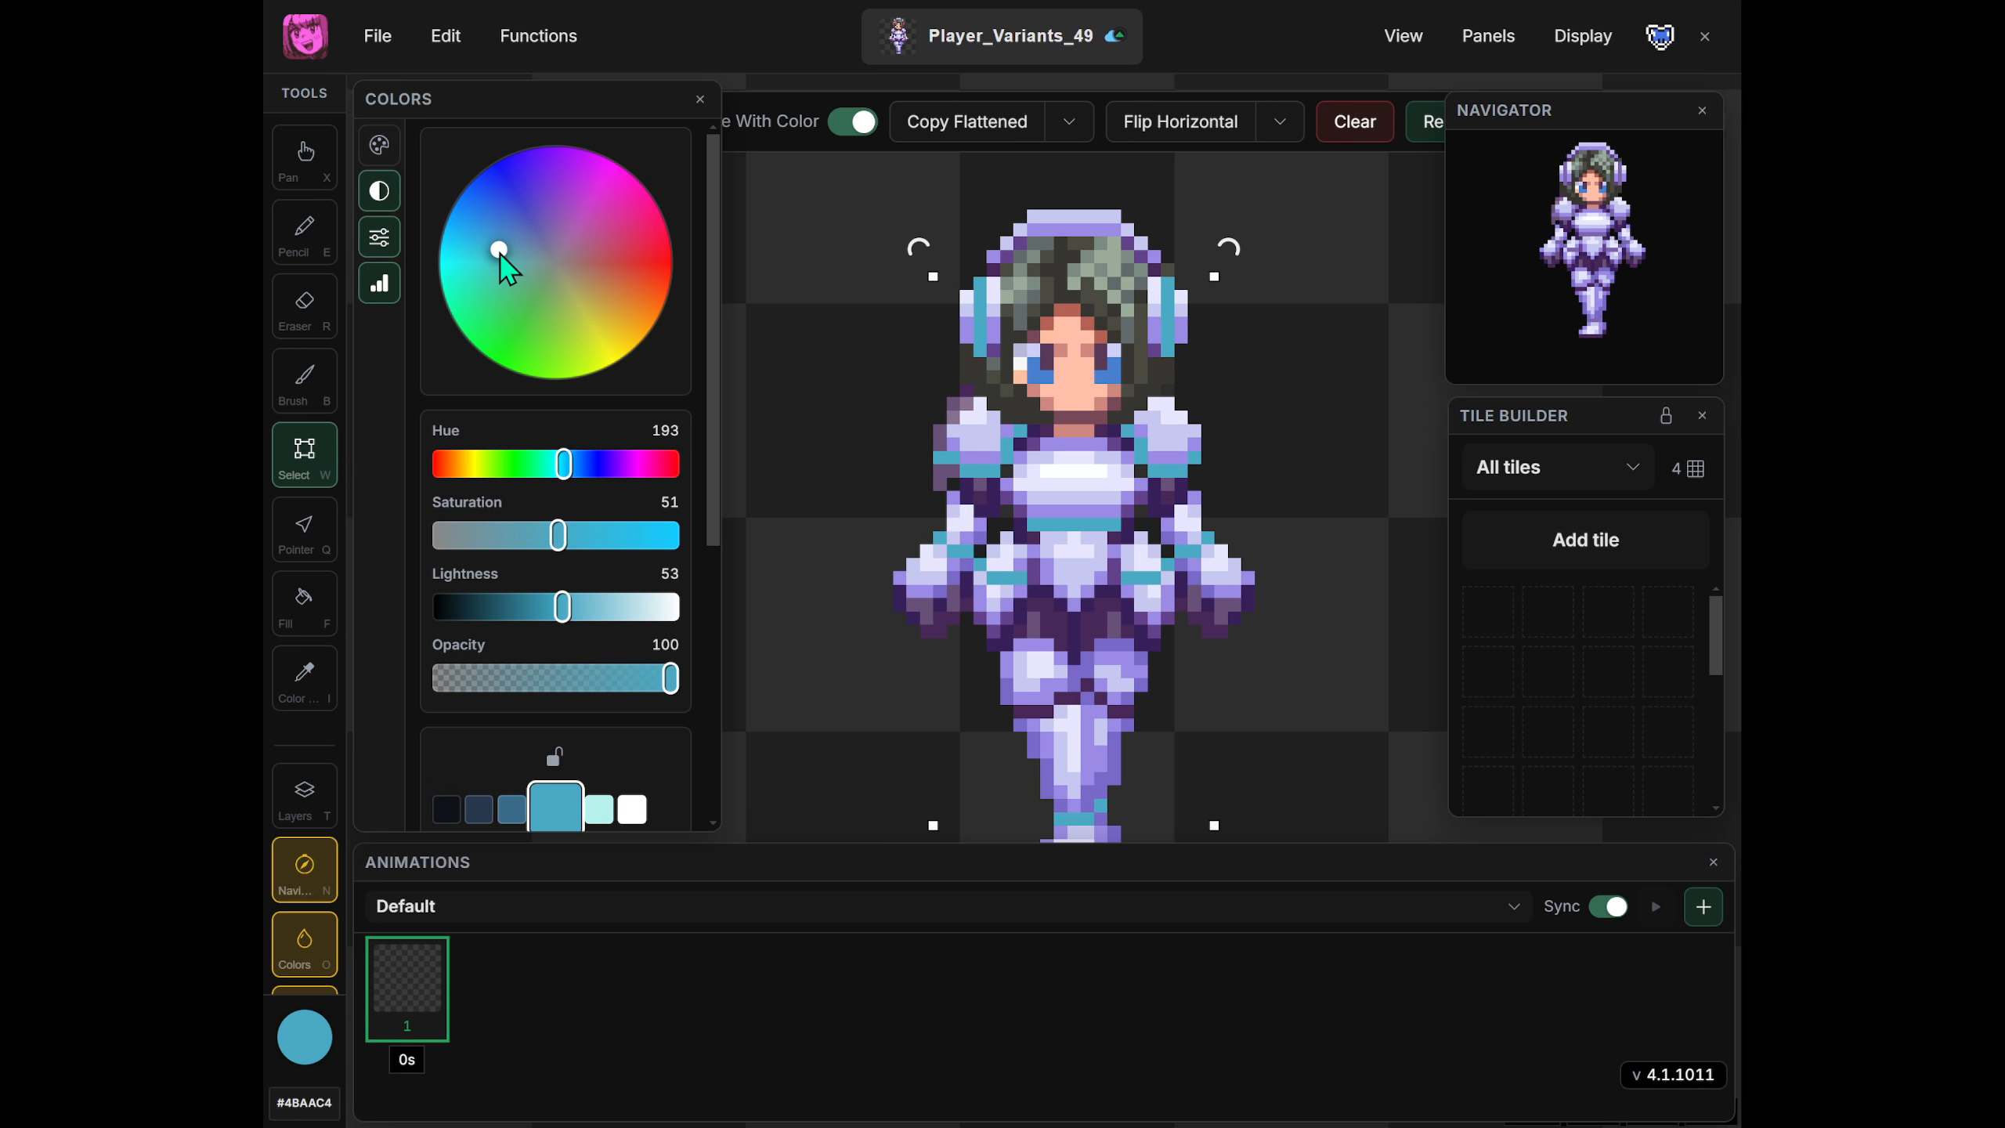This screenshot has height=1128, width=2005.
Task: Click the Add tile button
Action: [x=1585, y=540]
